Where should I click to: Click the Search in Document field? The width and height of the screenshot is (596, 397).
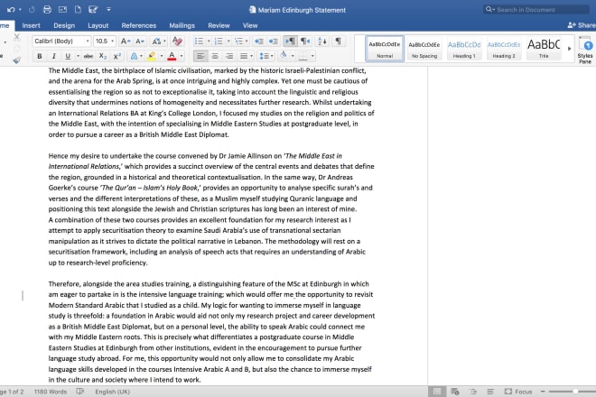coord(536,10)
